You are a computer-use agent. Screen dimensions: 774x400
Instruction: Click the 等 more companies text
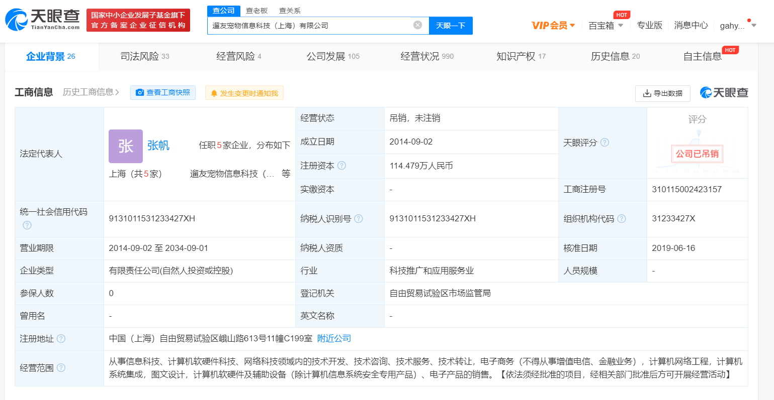pyautogui.click(x=286, y=174)
